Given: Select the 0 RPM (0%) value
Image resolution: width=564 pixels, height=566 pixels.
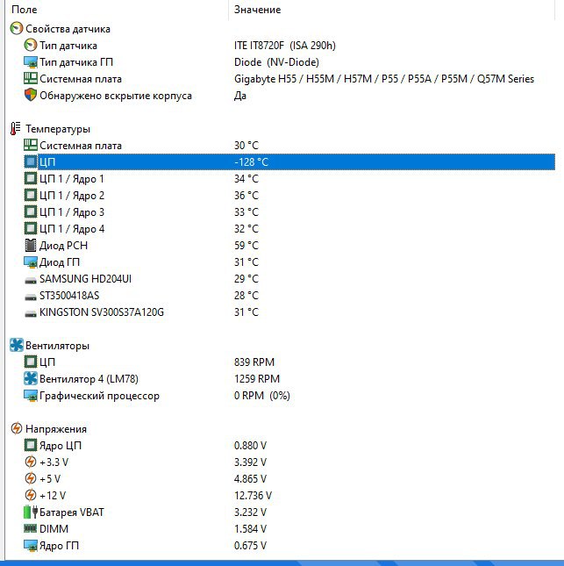Looking at the screenshot, I should click(262, 396).
